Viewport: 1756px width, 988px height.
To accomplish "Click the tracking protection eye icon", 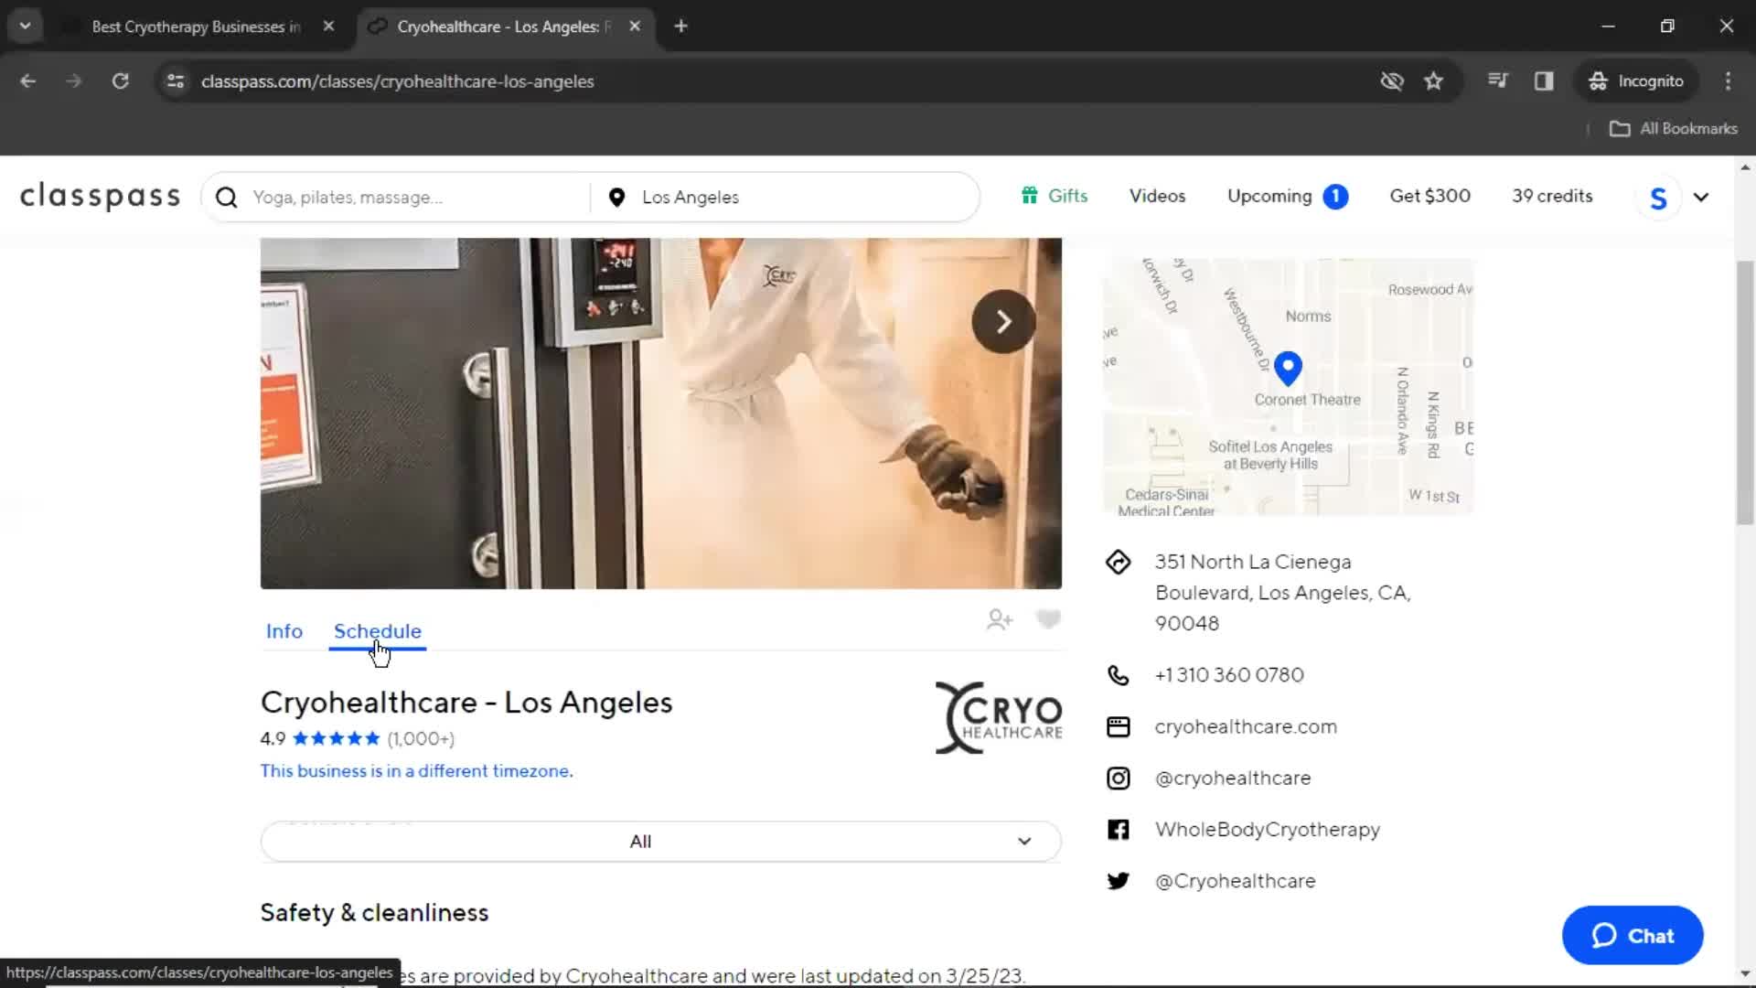I will coord(1391,81).
